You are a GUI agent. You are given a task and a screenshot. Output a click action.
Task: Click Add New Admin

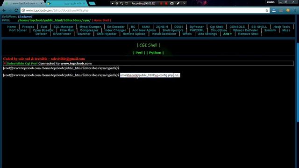(144, 30)
